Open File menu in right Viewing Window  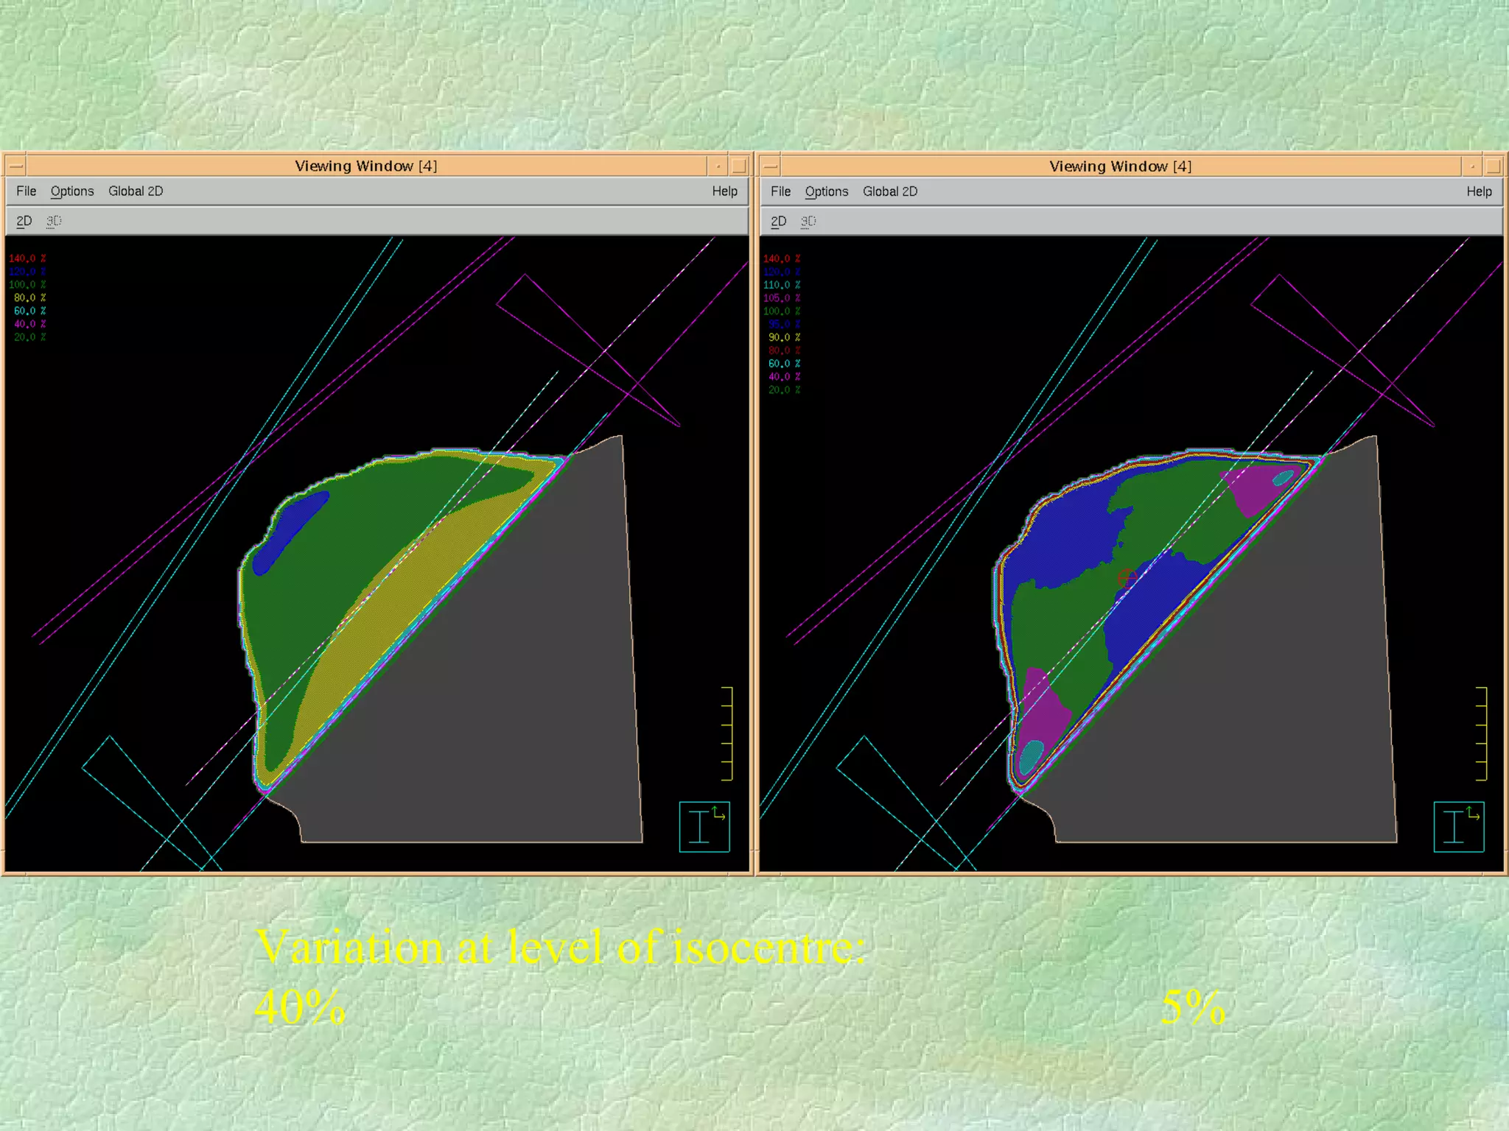click(781, 192)
